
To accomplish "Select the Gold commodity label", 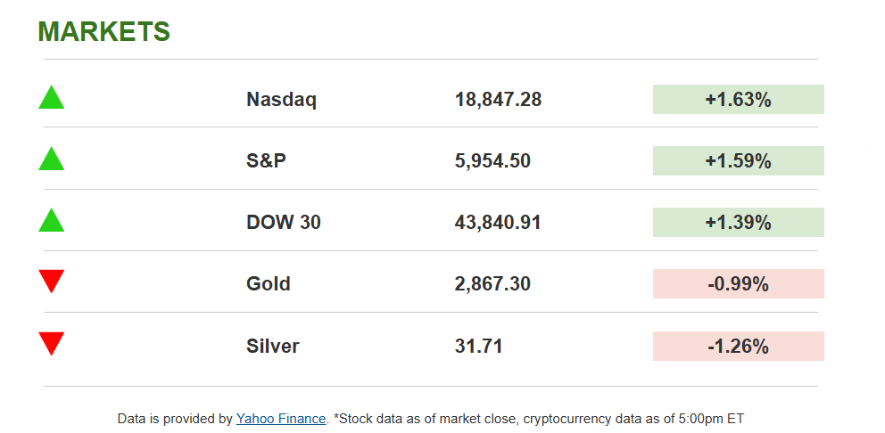I will click(x=268, y=284).
